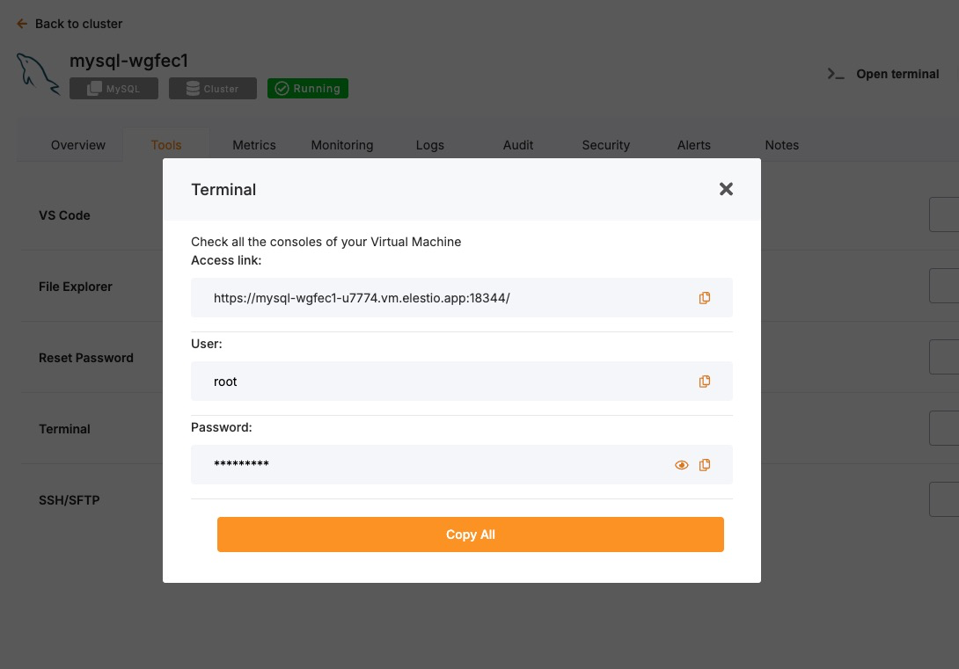Copy the password field value

coord(705,465)
